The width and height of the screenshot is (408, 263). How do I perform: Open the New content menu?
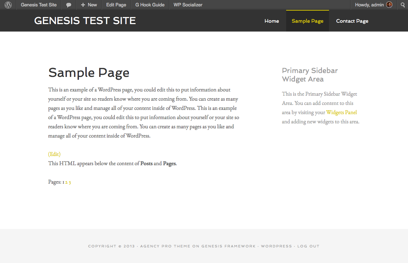[x=89, y=5]
